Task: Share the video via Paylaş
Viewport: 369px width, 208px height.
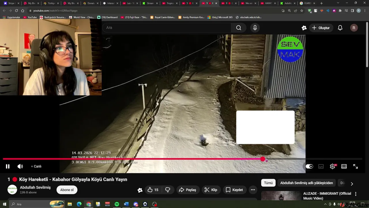Action: pos(187,190)
